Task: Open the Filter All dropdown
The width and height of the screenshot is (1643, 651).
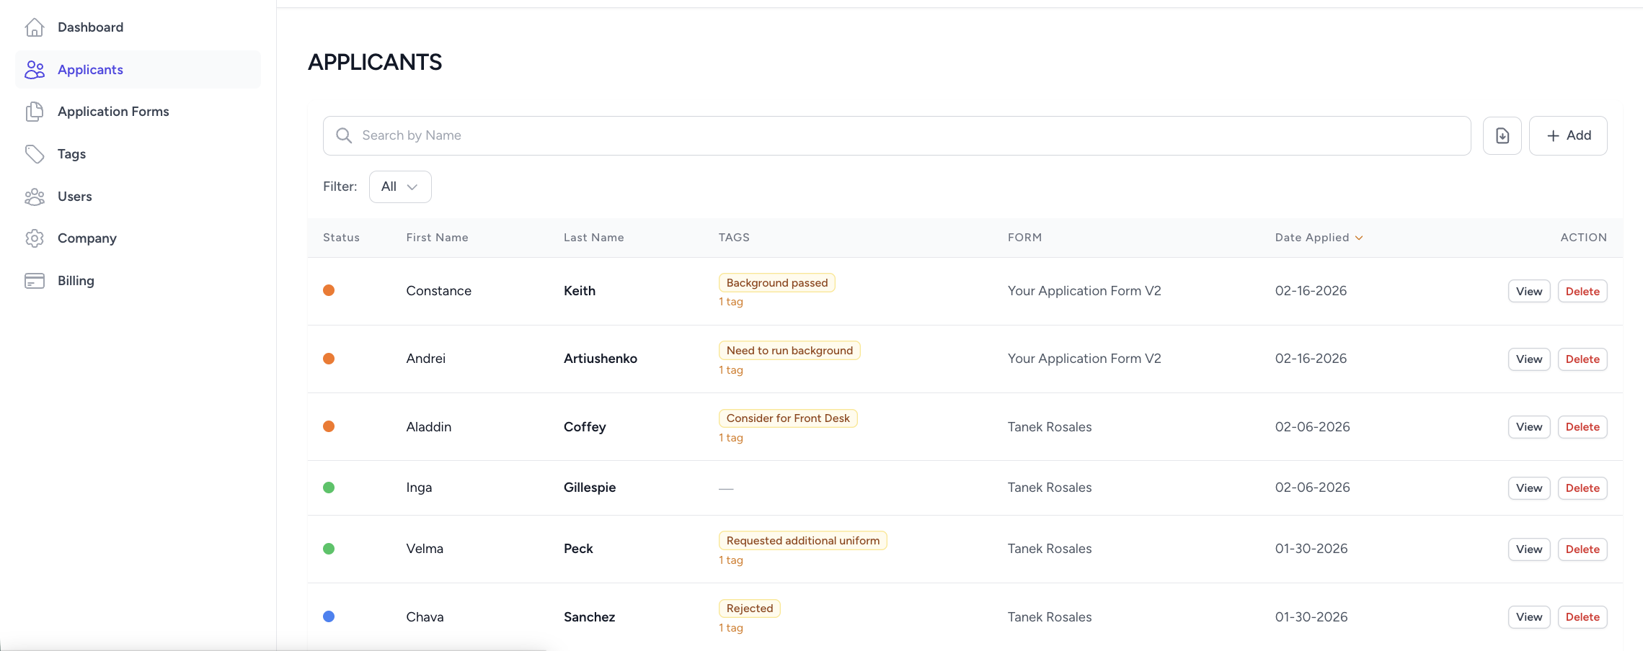Action: (400, 187)
